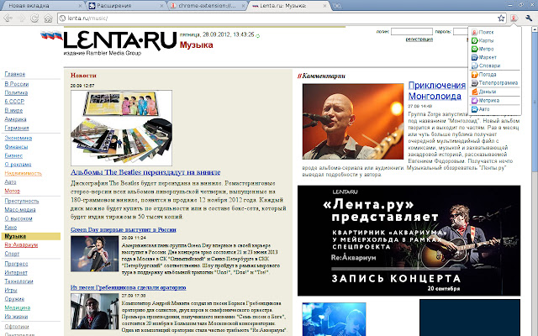Open Авто in the left sidebar
The height and width of the screenshot is (336, 538).
(x=10, y=182)
